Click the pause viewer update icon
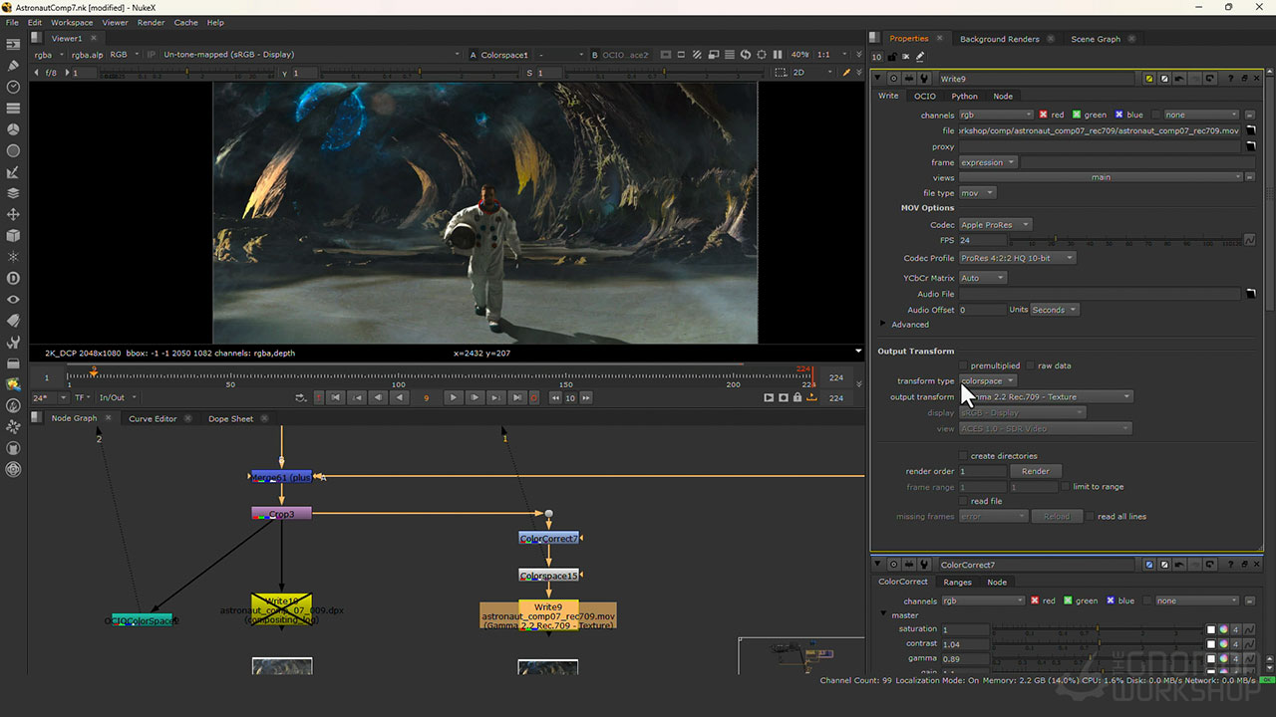The image size is (1276, 717). click(779, 56)
